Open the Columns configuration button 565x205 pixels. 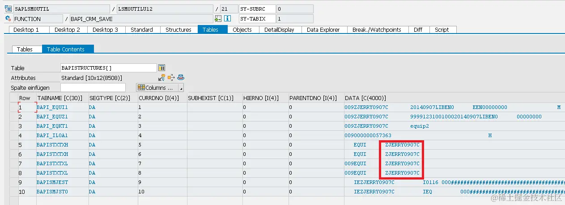(157, 88)
